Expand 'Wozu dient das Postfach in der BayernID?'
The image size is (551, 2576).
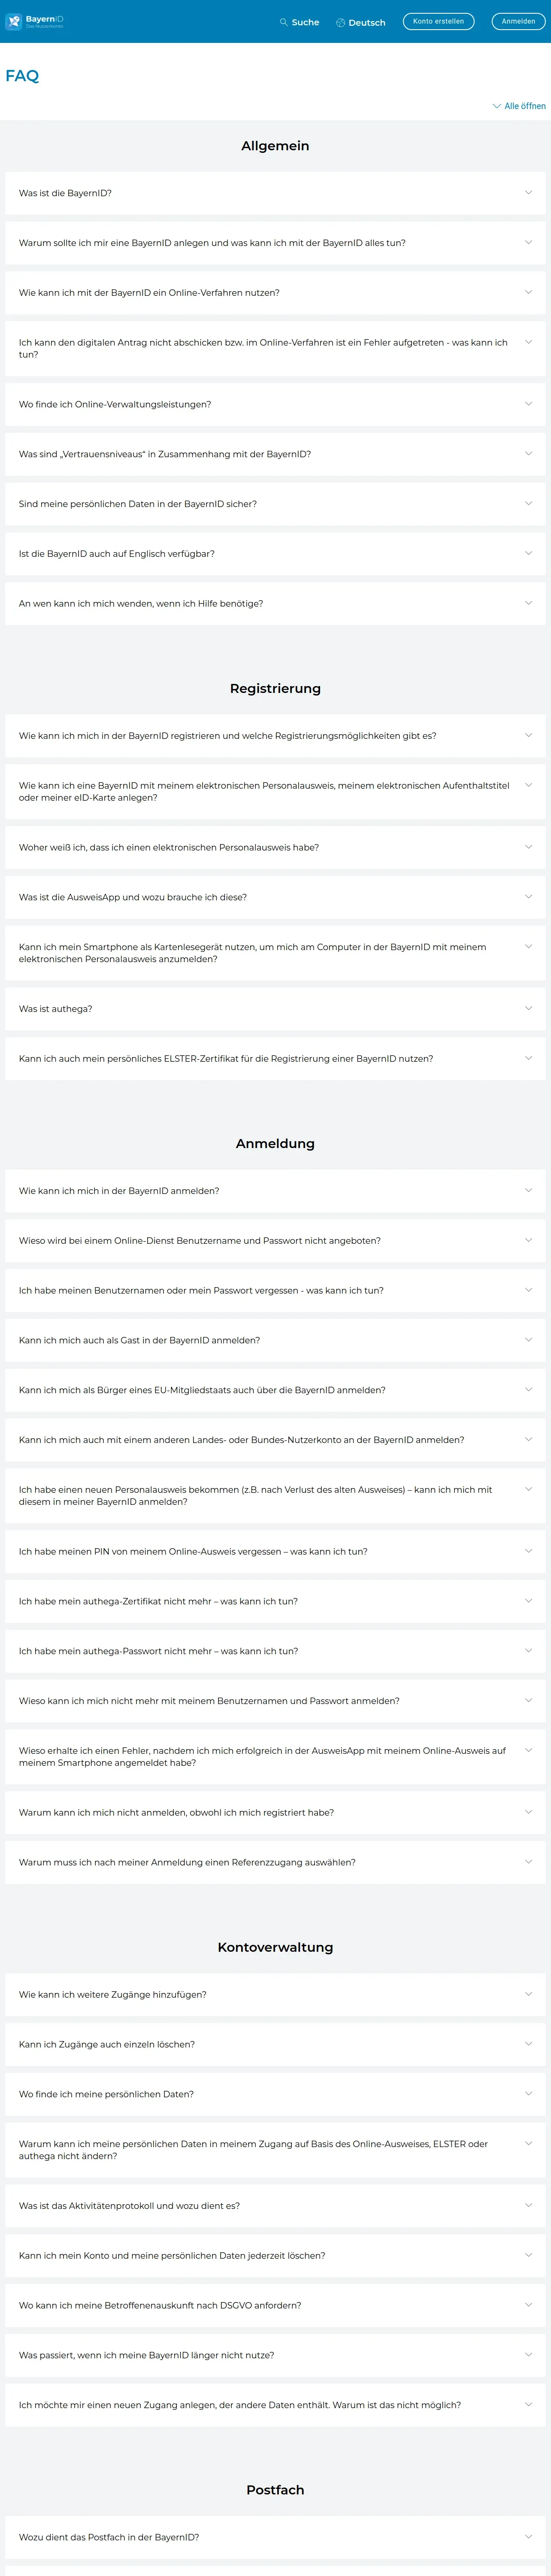[275, 2537]
